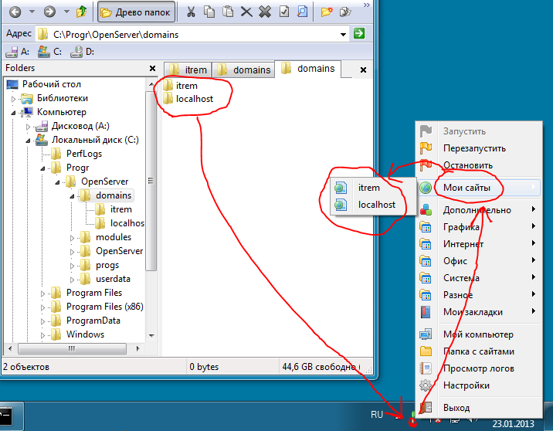This screenshot has height=431, width=553.
Task: Click the green Go arrow button
Action: tap(359, 34)
